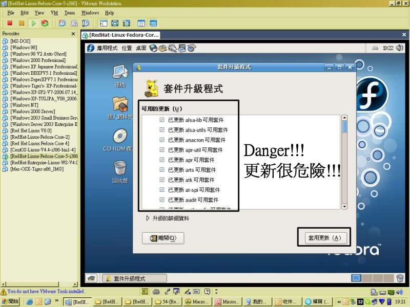Toggle the sidebar display toolbar icon
The image size is (410, 307).
coord(104,23)
